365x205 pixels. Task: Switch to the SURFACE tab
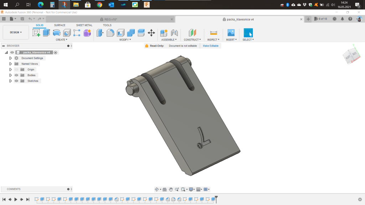click(x=60, y=25)
